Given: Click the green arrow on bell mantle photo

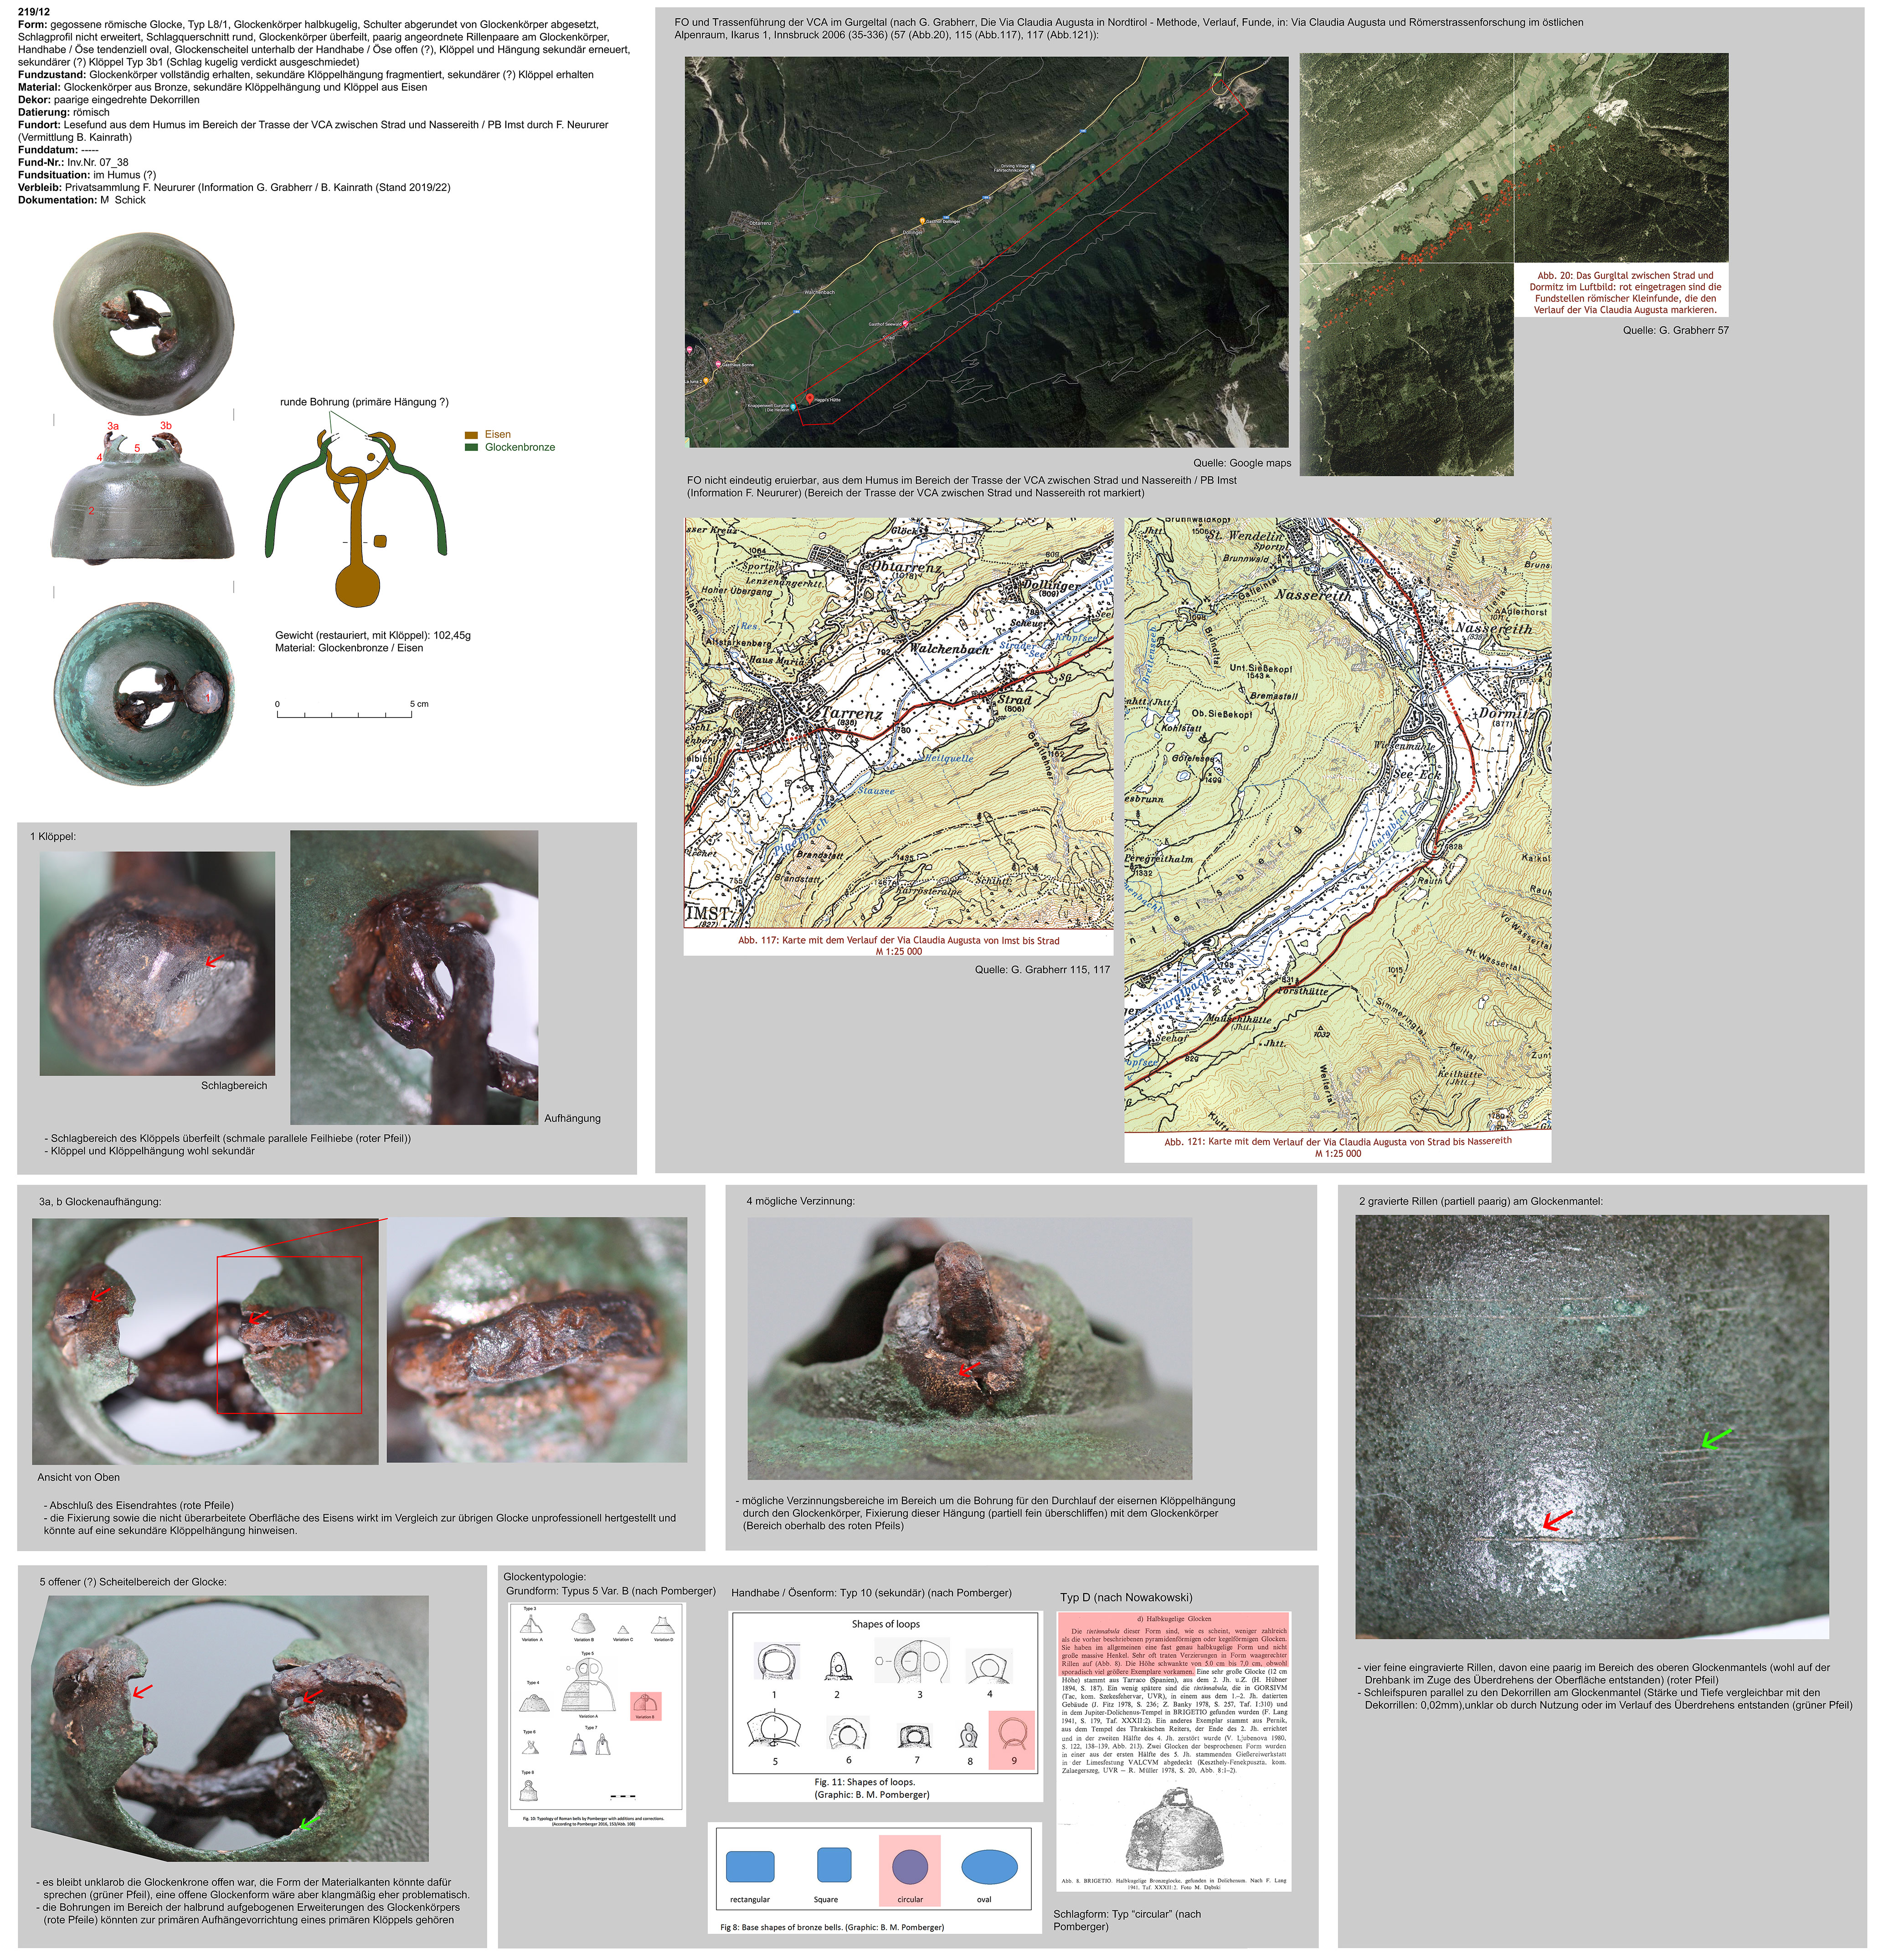Looking at the screenshot, I should (x=1715, y=1440).
